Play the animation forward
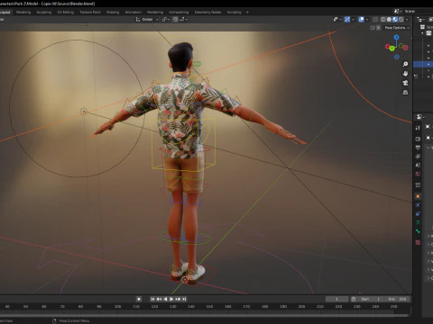 click(x=171, y=299)
